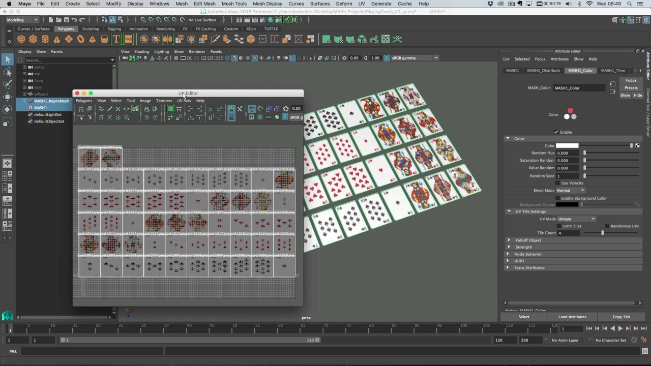Screen dimensions: 651x366
Task: Click the Hide button in Attribute Editor
Action: [x=637, y=96]
